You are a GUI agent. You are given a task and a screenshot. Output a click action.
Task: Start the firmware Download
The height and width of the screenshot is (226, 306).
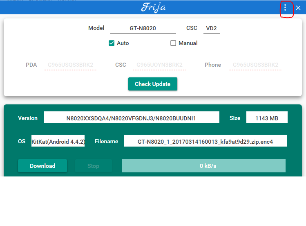(x=42, y=166)
